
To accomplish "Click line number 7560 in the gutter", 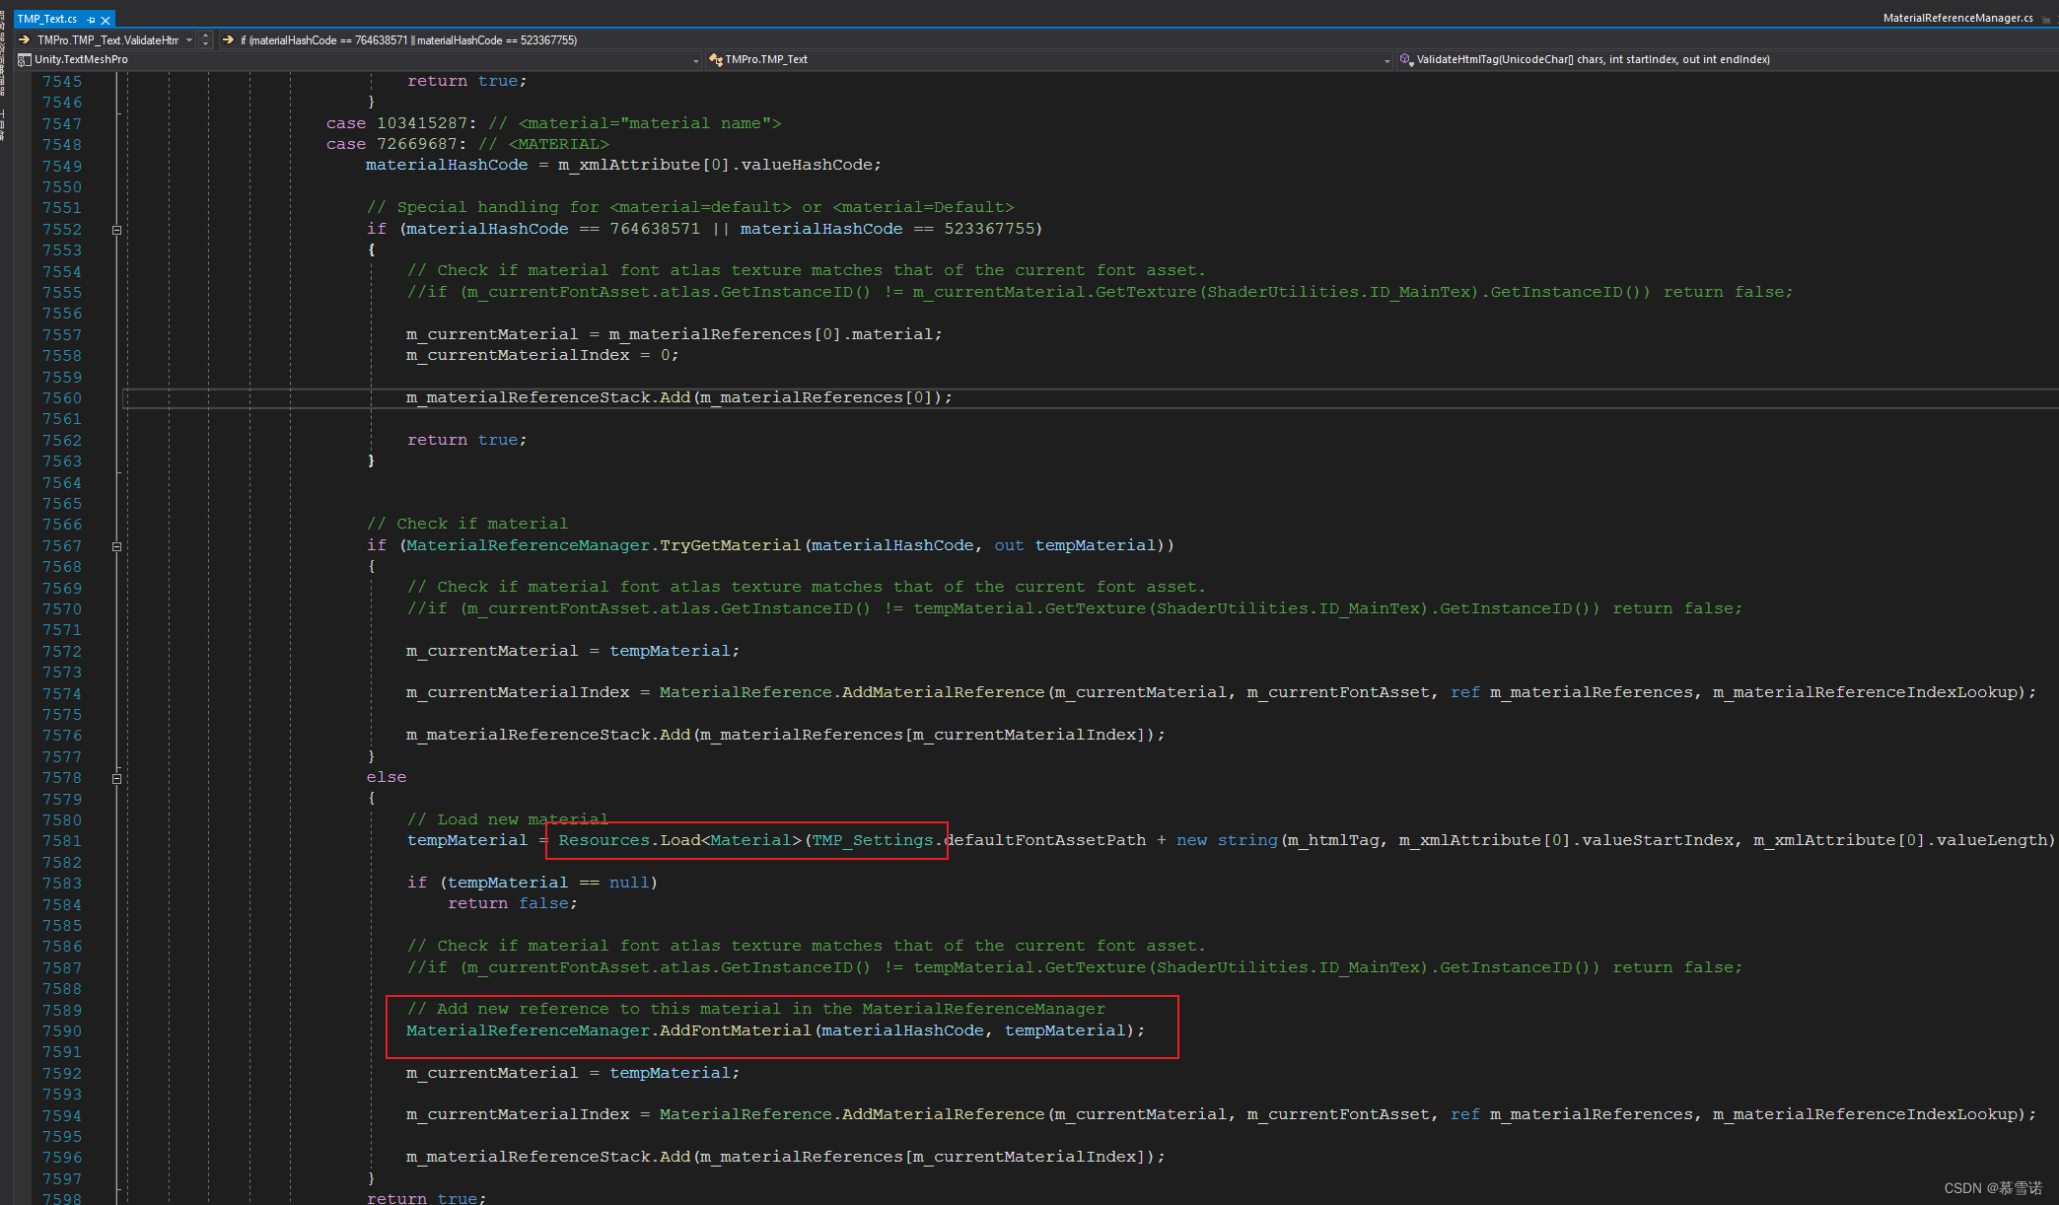I will pyautogui.click(x=61, y=398).
